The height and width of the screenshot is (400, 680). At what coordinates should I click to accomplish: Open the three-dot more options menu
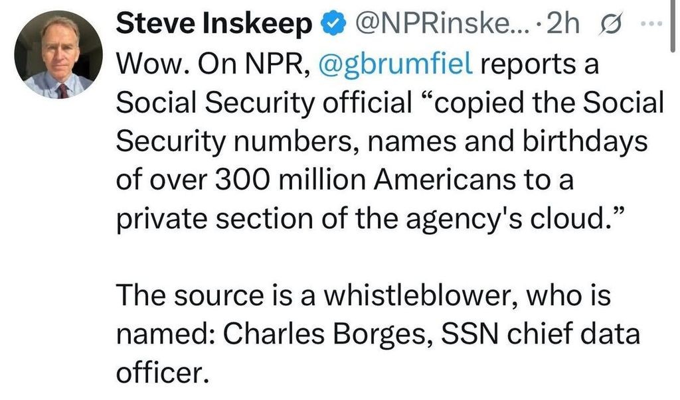(652, 24)
